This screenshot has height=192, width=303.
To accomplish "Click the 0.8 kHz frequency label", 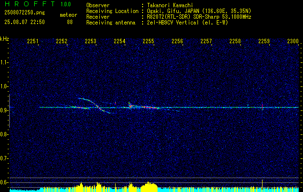I will (x=4, y=134).
